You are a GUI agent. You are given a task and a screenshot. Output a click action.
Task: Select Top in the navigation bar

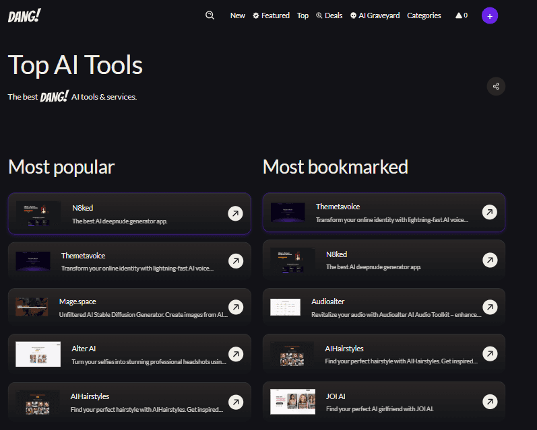303,15
